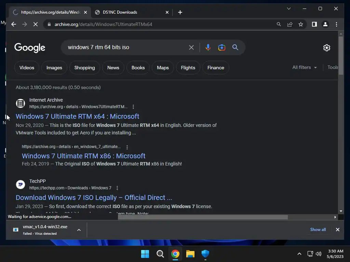Open File Explorer from the taskbar
Screen dimensions: 350x262
tap(190, 254)
